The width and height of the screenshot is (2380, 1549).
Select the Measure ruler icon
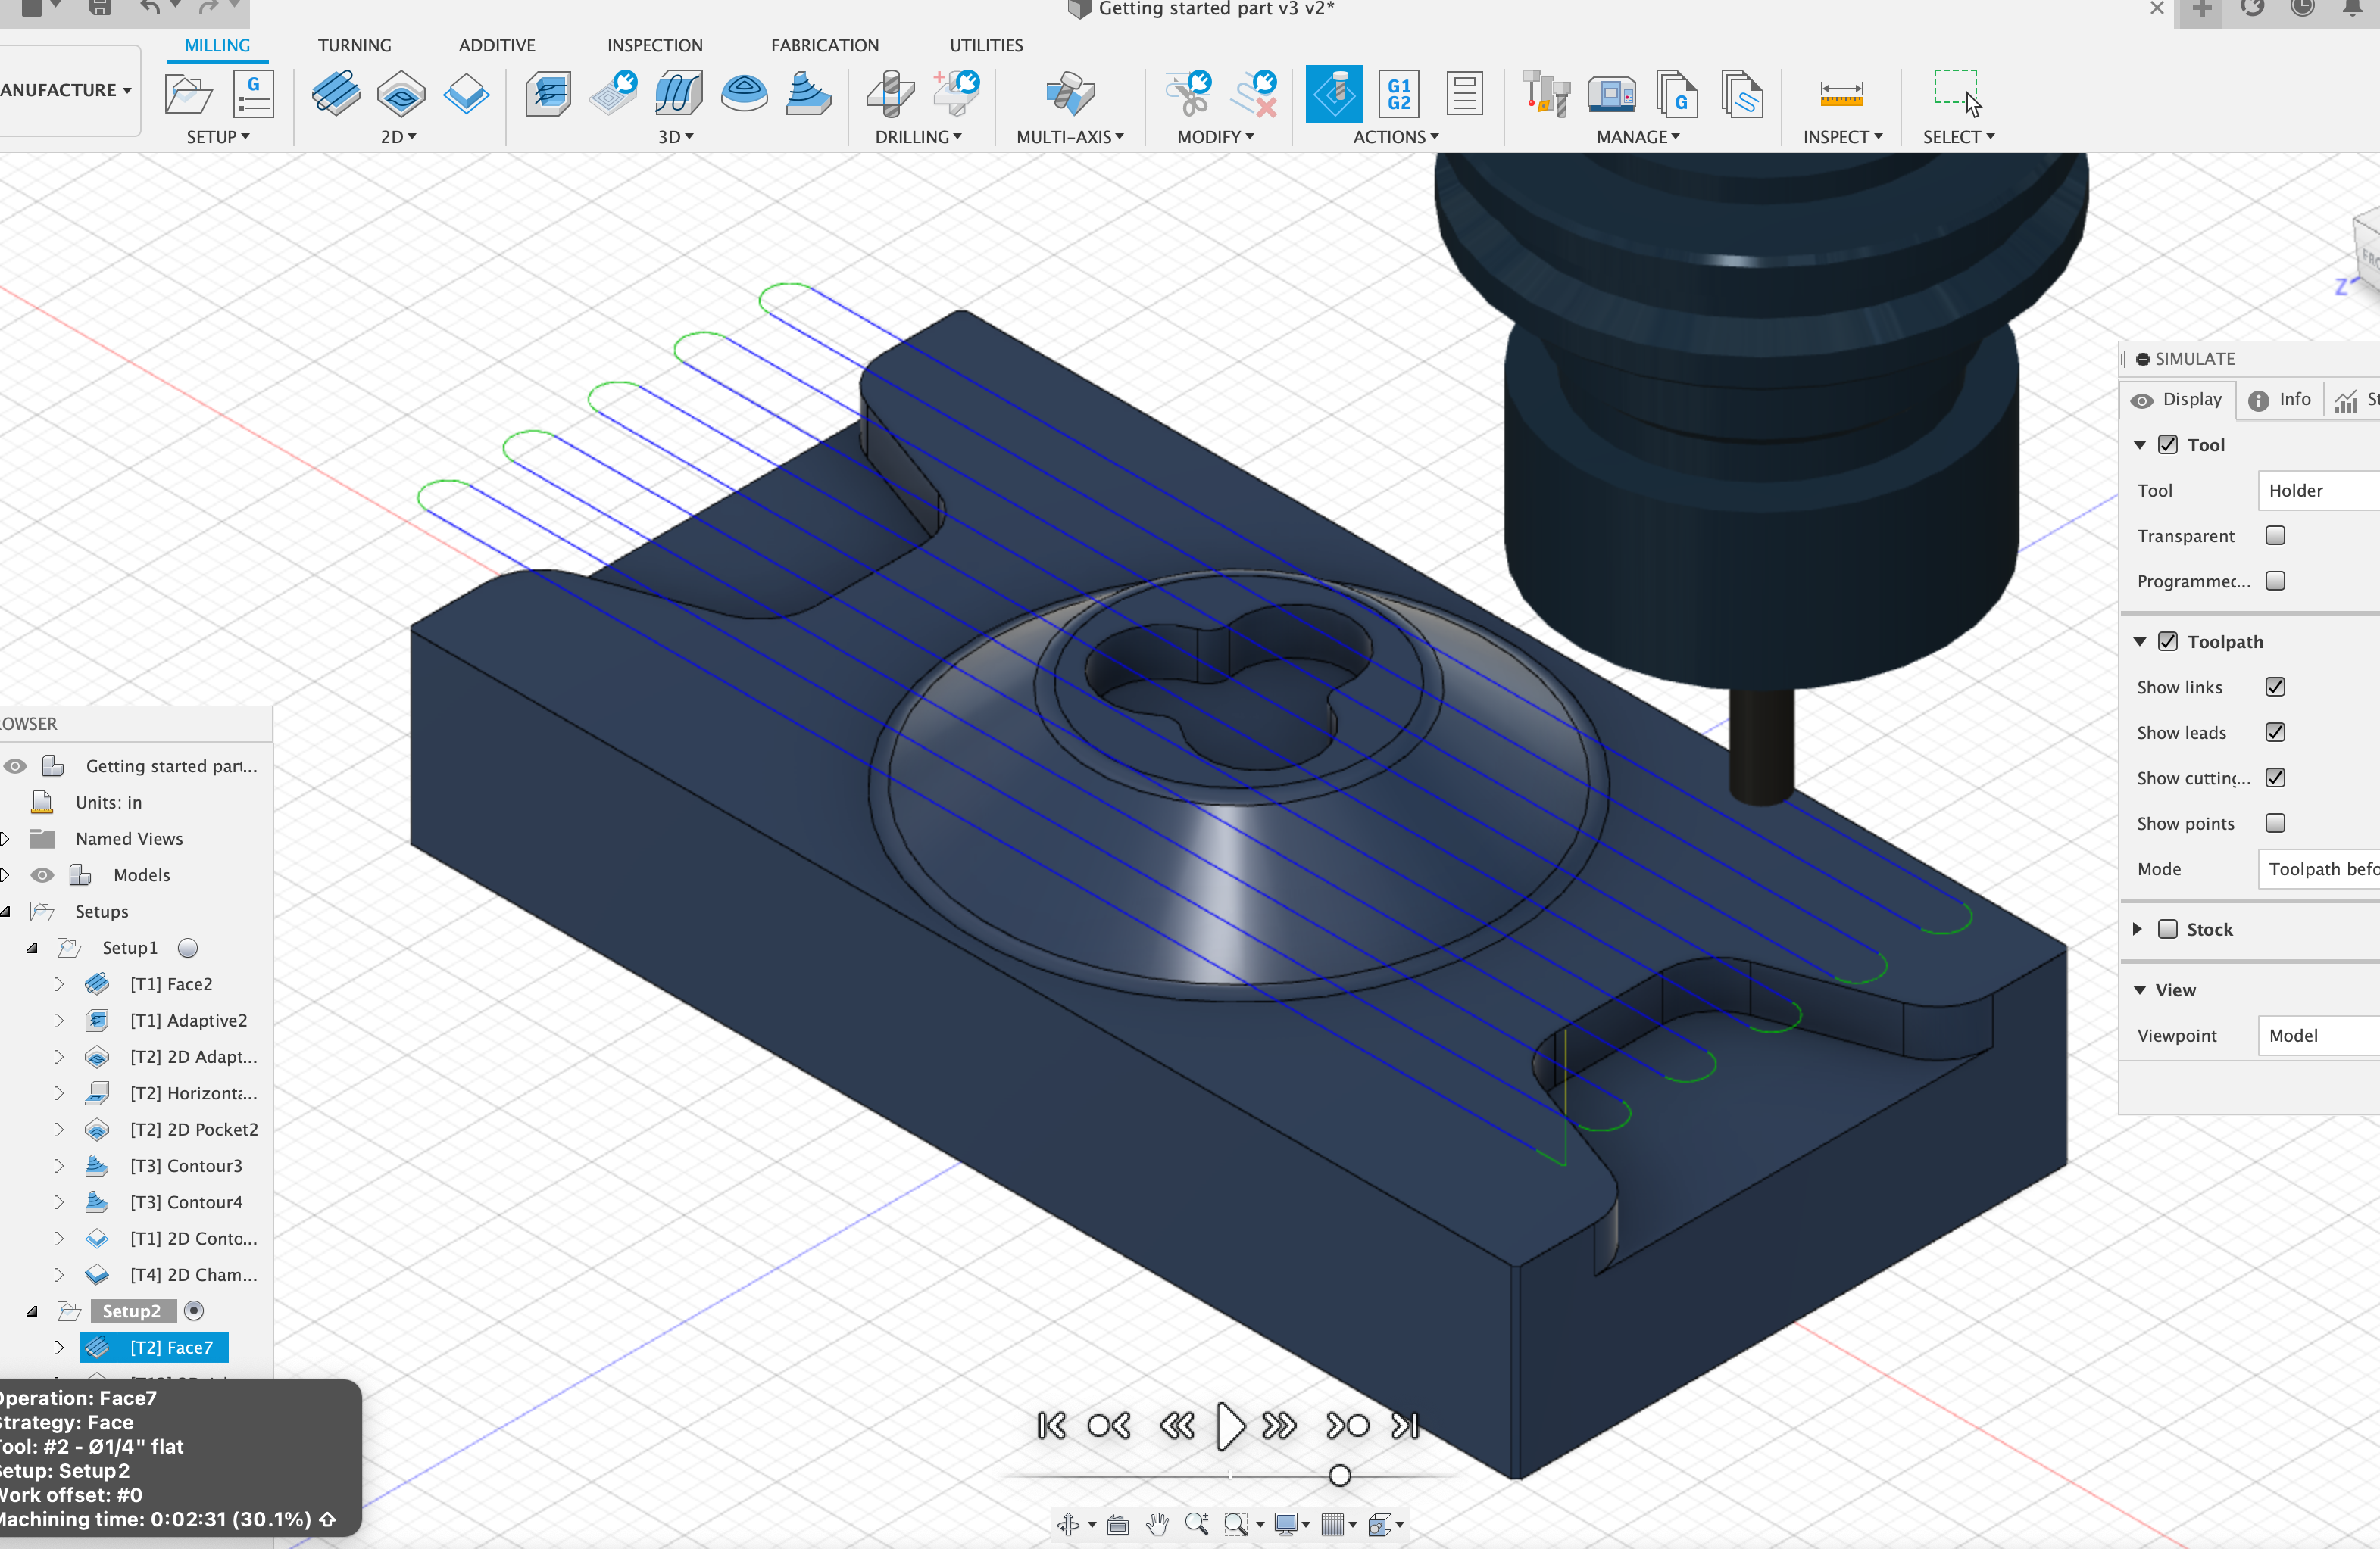(x=1841, y=95)
